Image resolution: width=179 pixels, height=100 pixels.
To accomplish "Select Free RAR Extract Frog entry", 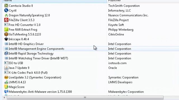I will tap(23, 30).
